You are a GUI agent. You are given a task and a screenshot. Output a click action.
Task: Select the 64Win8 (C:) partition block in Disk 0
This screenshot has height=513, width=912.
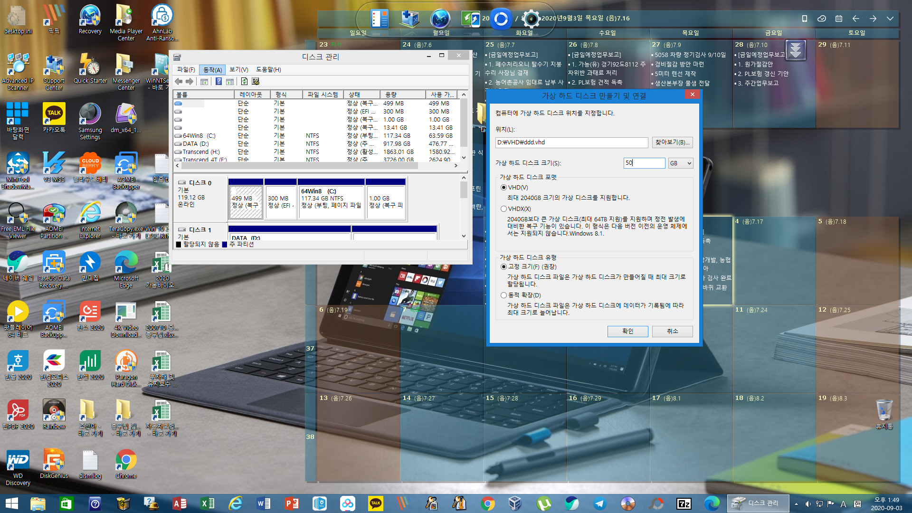click(331, 199)
